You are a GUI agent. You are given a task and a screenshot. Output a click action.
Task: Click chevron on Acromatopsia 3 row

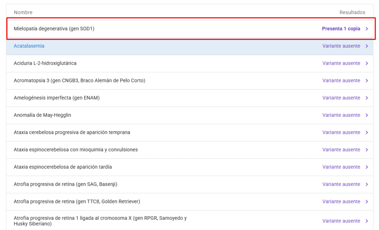tap(367, 81)
